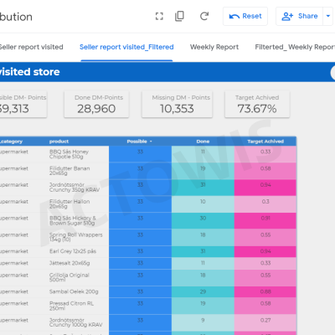Open the Weekly Report tab
This screenshot has width=335, height=335.
214,47
